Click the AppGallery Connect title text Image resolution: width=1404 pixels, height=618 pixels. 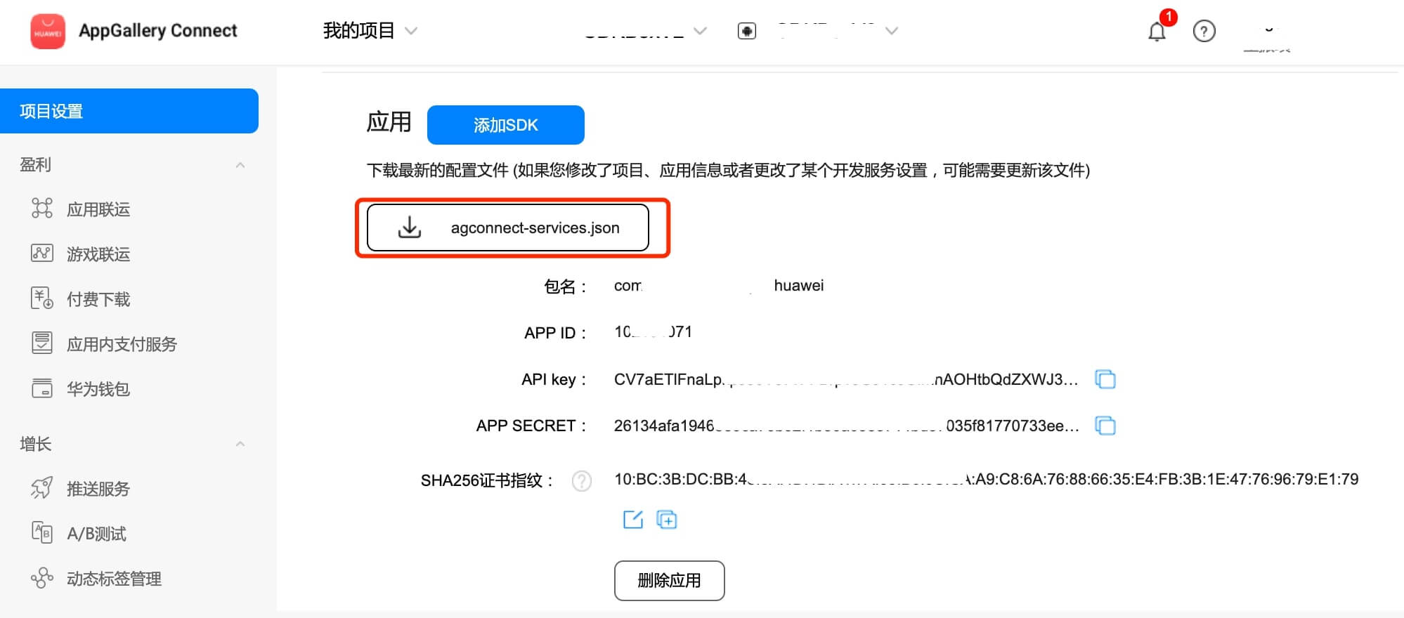pos(158,31)
